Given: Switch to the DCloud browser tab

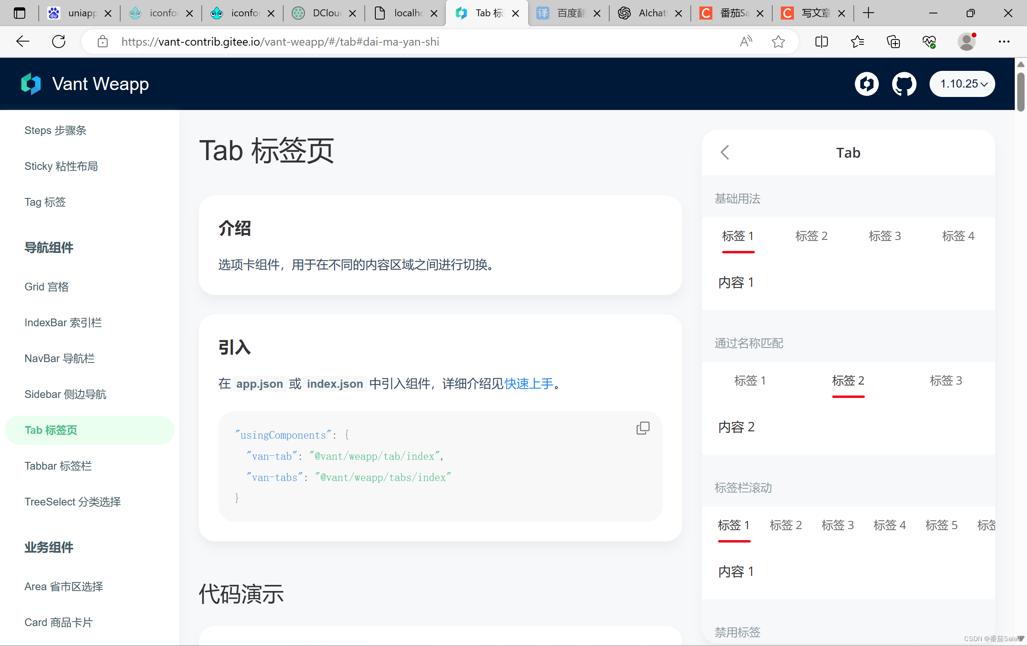Looking at the screenshot, I should [x=323, y=13].
